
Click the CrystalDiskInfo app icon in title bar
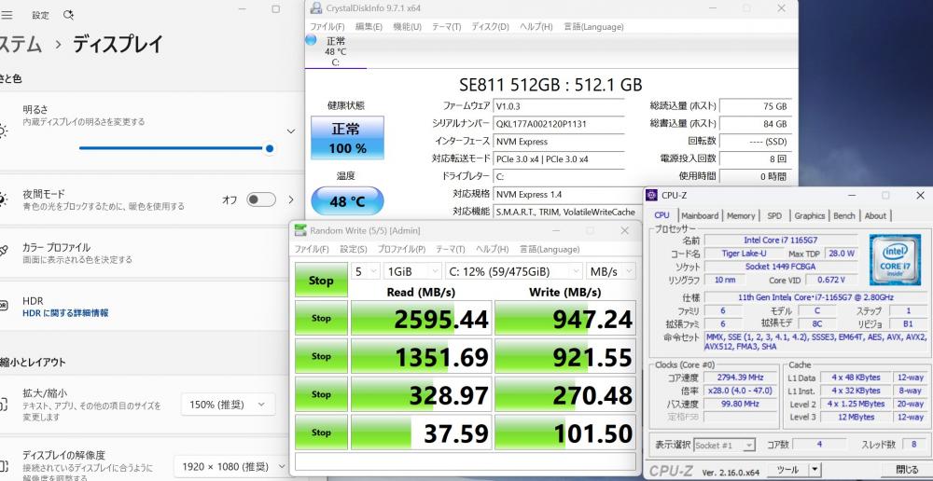pyautogui.click(x=316, y=8)
